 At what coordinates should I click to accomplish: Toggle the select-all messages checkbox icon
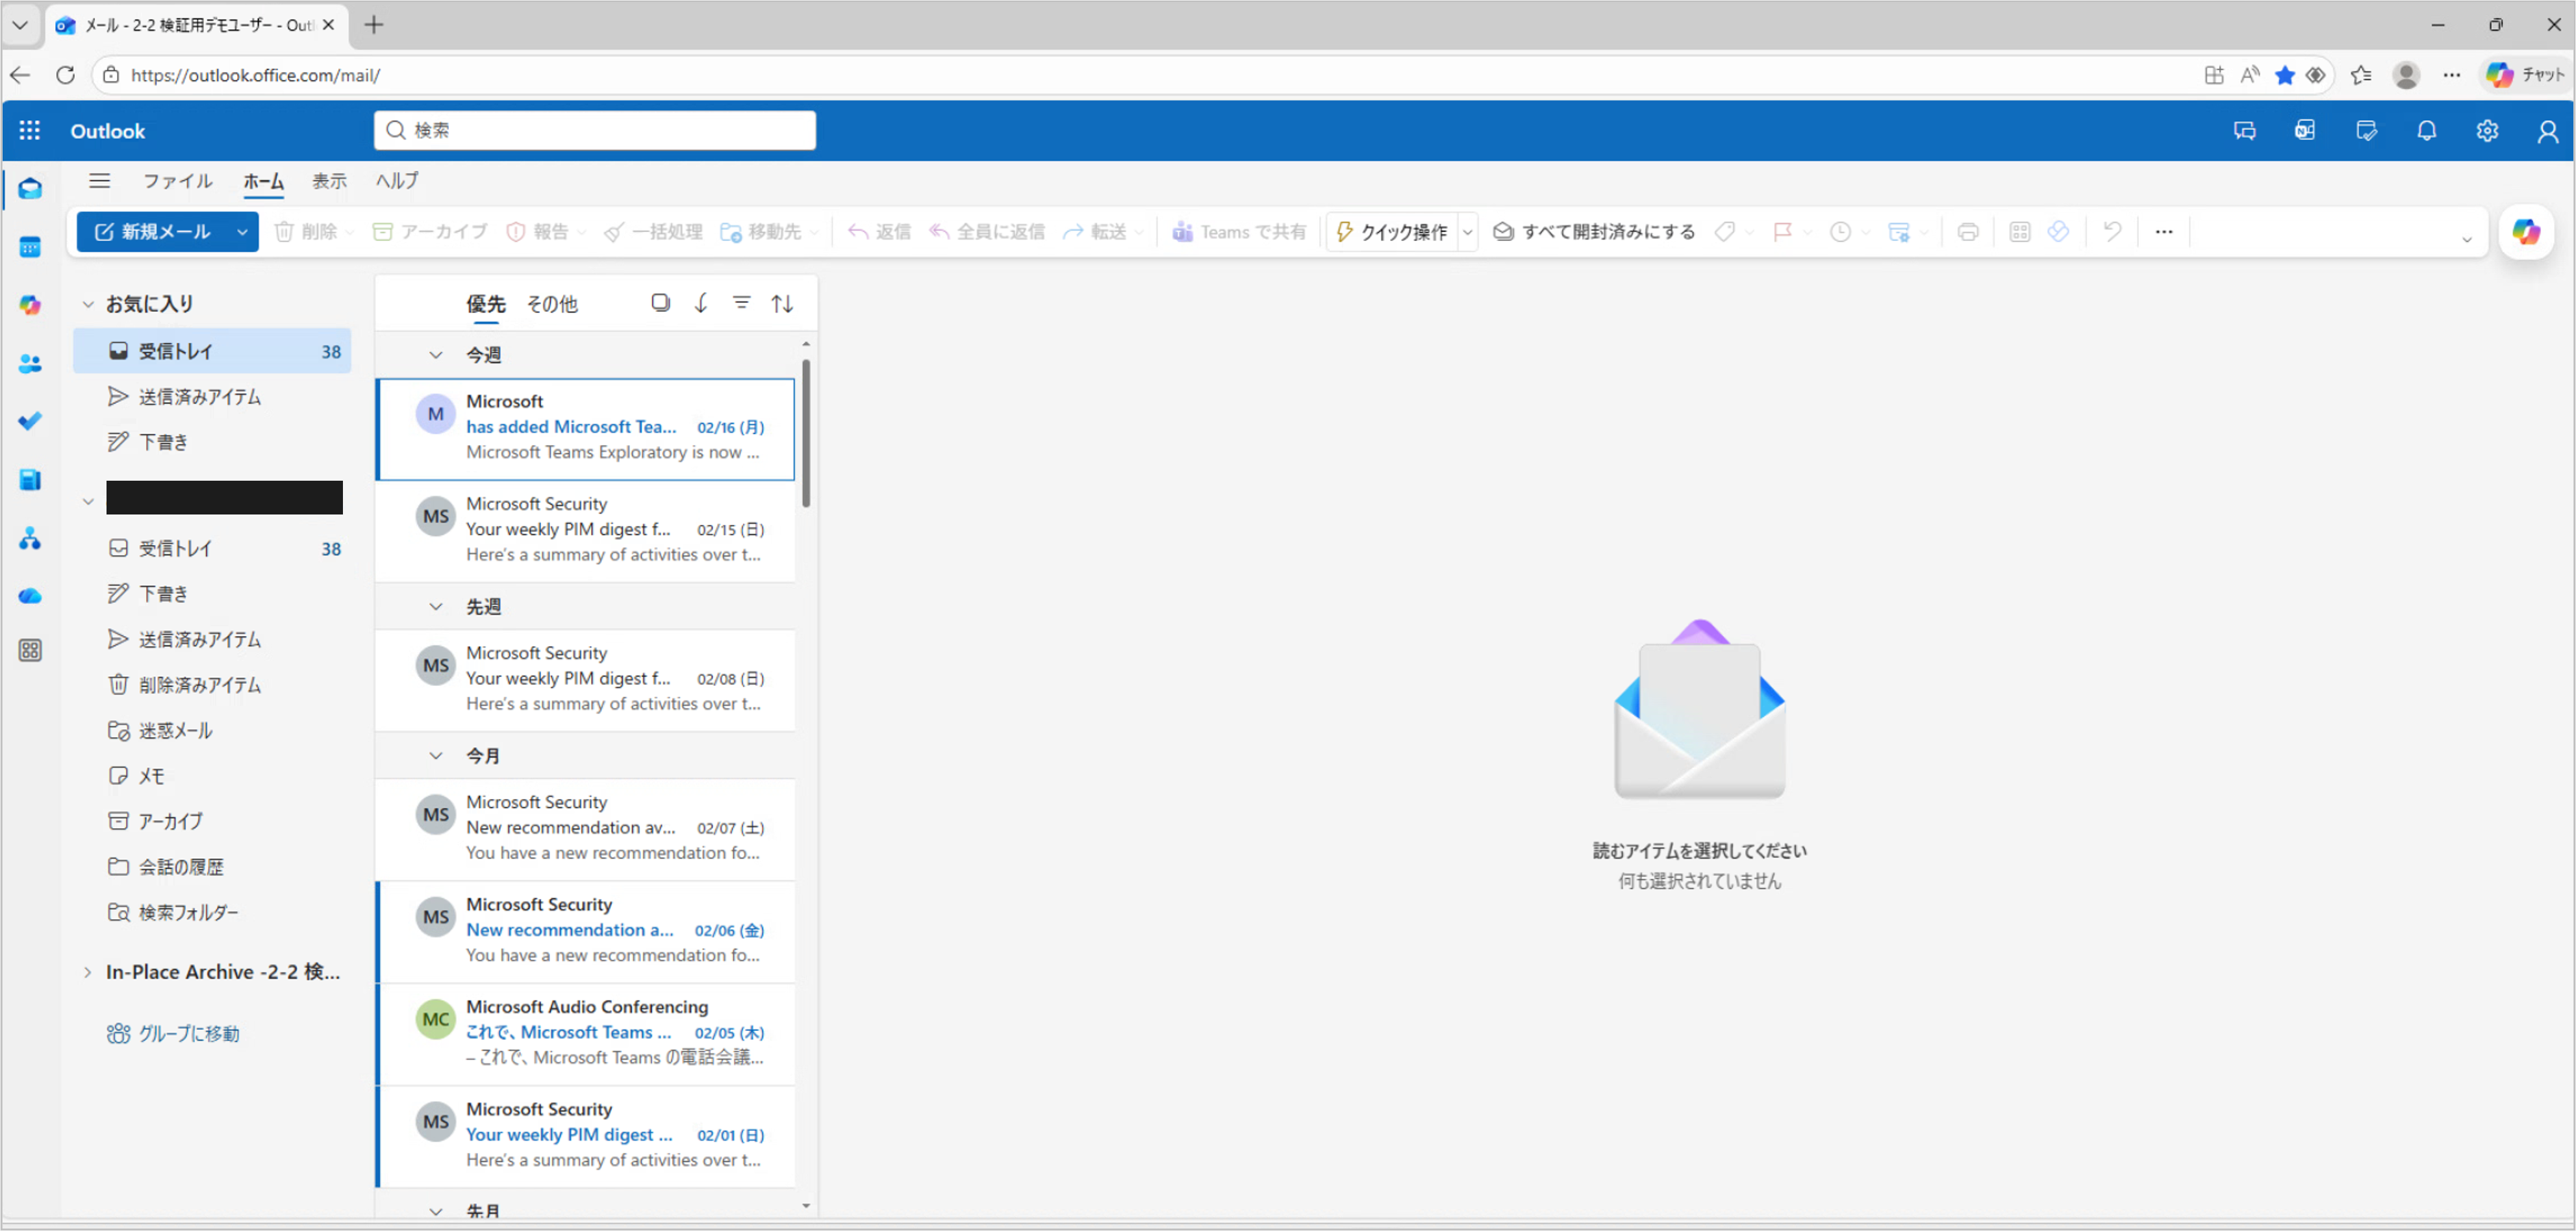pos(660,303)
